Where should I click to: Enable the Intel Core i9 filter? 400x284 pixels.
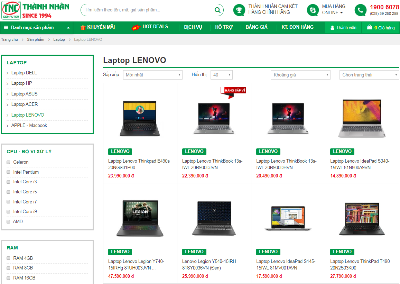tap(8, 212)
